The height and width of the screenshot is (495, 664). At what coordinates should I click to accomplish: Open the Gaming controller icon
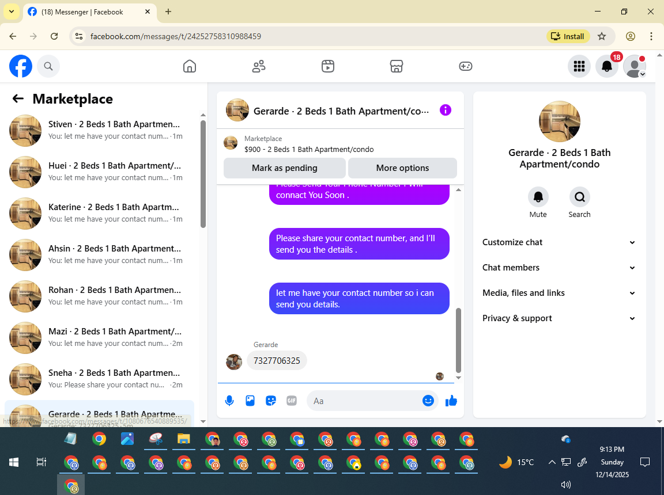tap(465, 66)
